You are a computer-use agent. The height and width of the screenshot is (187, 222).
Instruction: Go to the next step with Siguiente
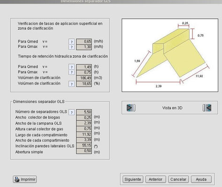(133, 180)
